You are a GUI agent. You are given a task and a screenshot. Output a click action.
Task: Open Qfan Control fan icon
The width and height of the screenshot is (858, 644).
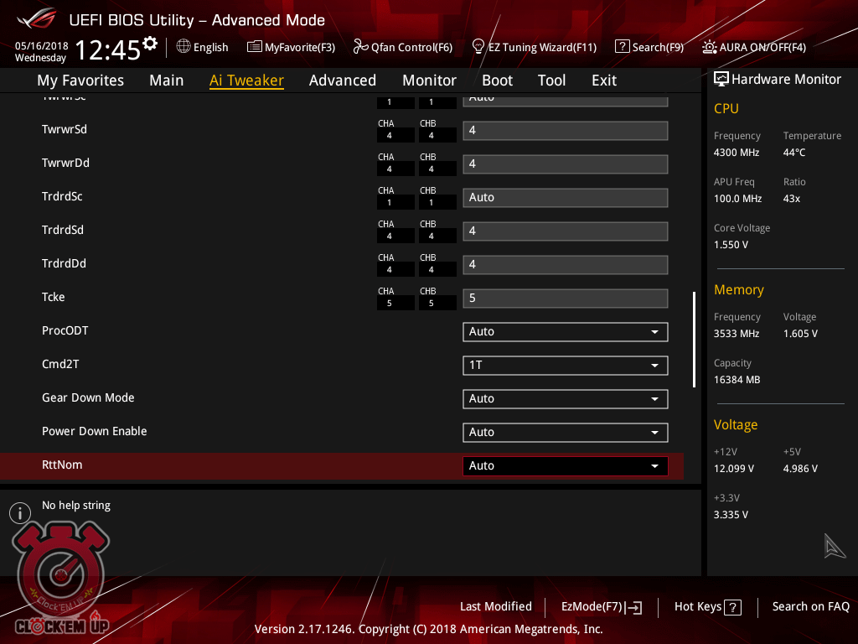click(361, 47)
